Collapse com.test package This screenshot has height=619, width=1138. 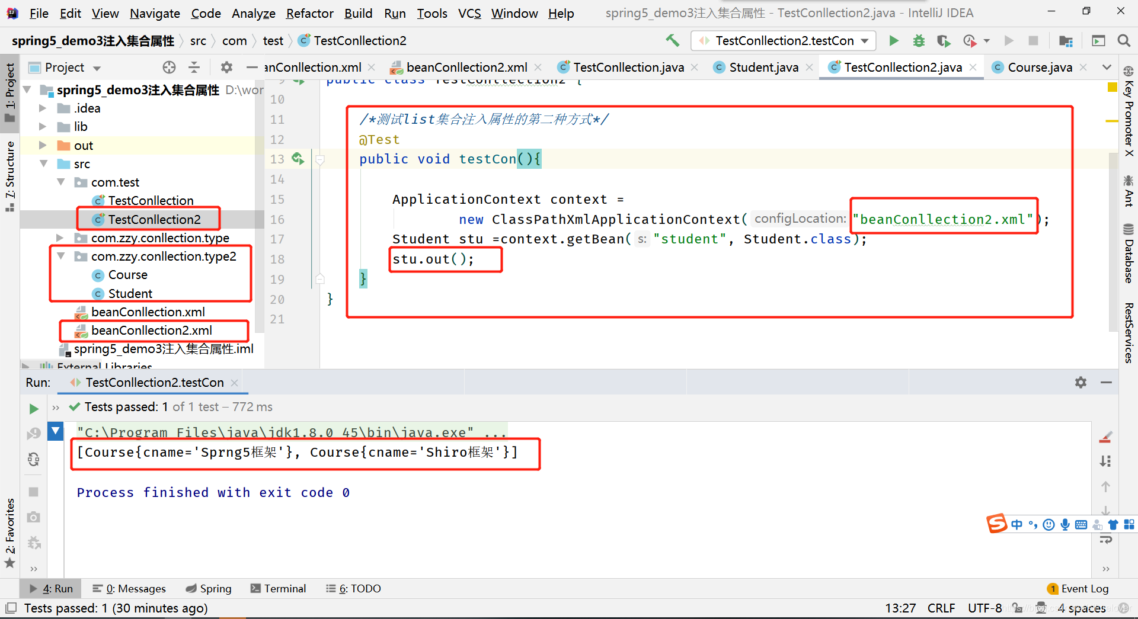point(60,182)
